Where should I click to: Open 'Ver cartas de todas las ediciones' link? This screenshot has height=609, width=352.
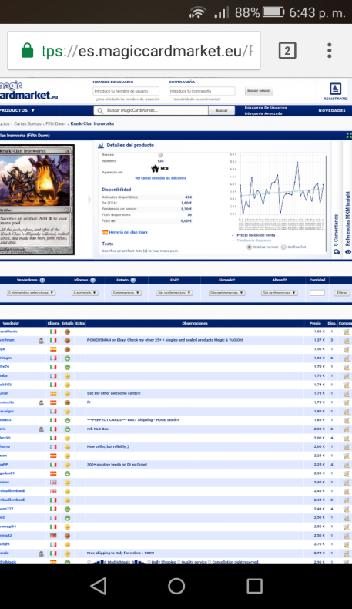160,178
